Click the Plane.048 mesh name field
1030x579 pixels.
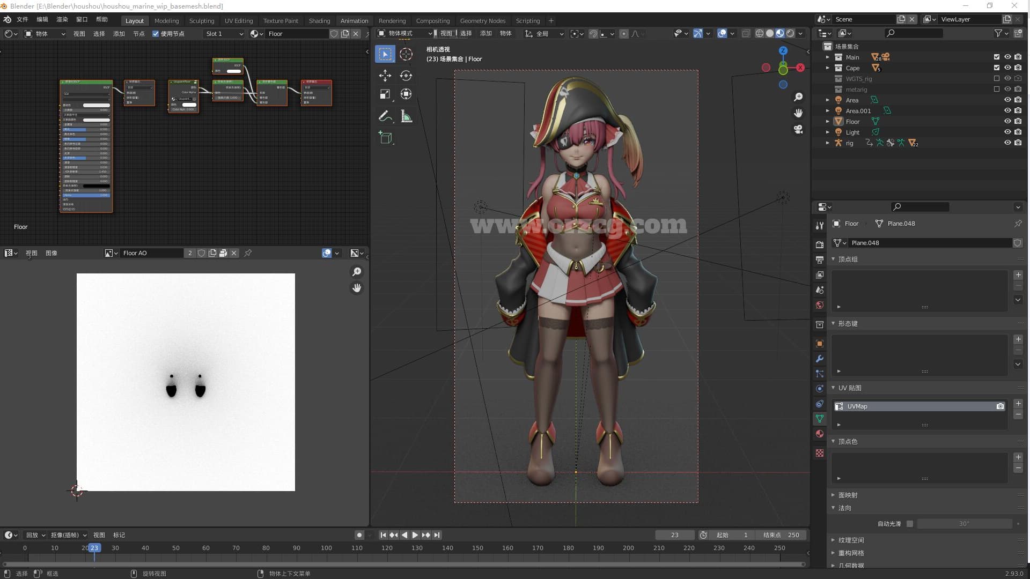click(931, 243)
